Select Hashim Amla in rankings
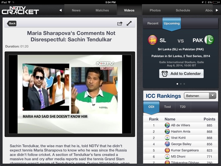This screenshot has height=166, width=221. [x=181, y=132]
